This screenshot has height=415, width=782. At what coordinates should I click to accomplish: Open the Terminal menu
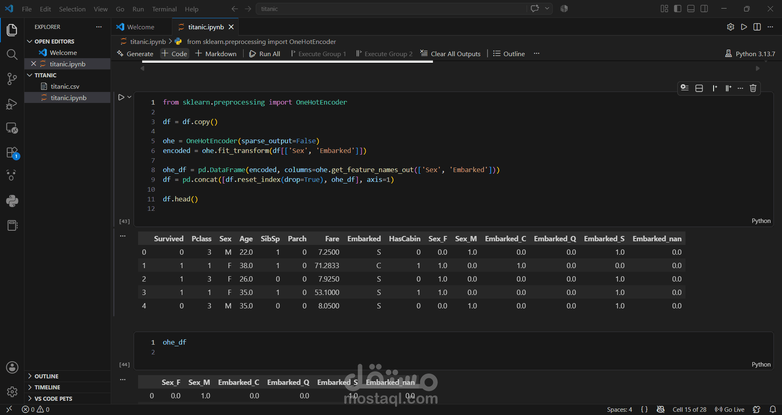coord(164,9)
